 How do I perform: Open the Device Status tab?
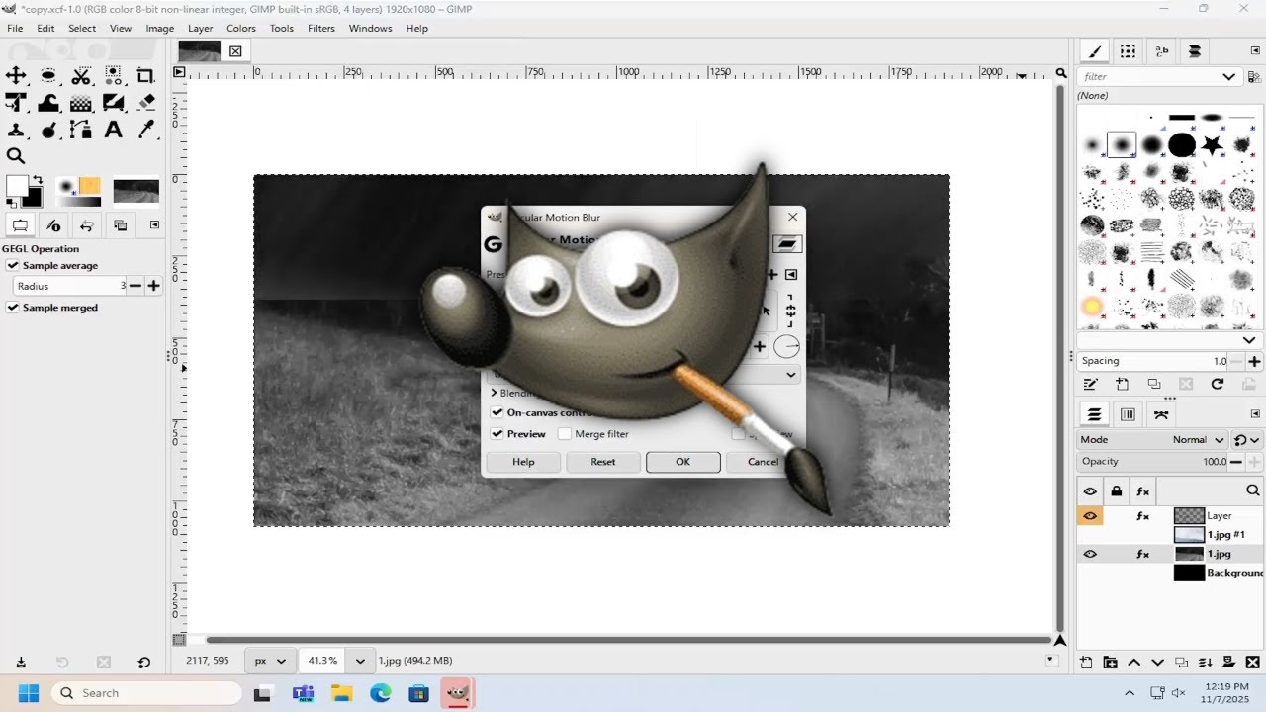click(53, 225)
